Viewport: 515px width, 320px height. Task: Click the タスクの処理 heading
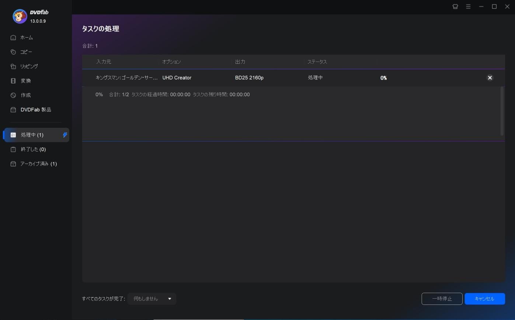(x=100, y=29)
